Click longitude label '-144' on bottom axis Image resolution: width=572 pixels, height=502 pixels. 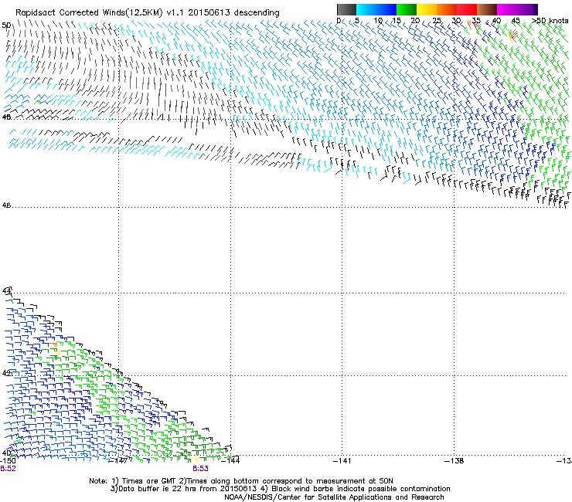pos(230,461)
